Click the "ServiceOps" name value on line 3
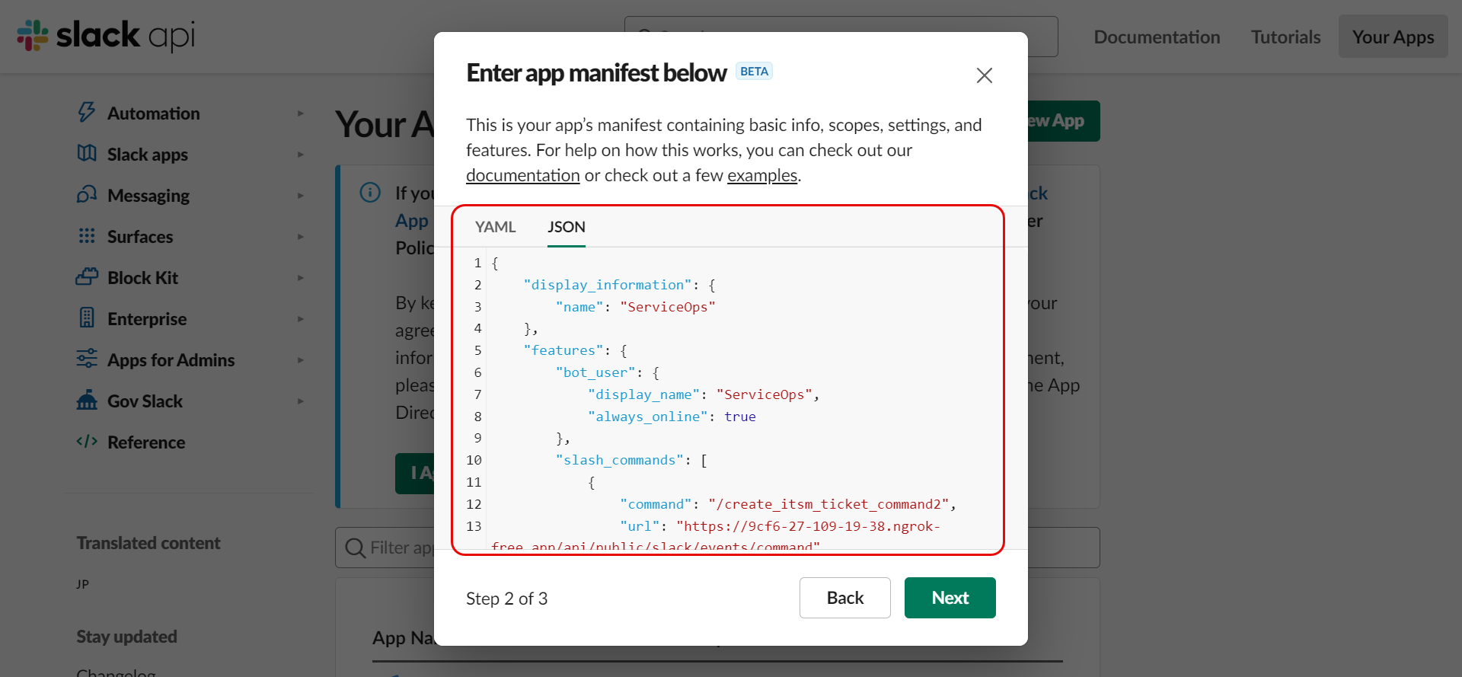 tap(668, 307)
